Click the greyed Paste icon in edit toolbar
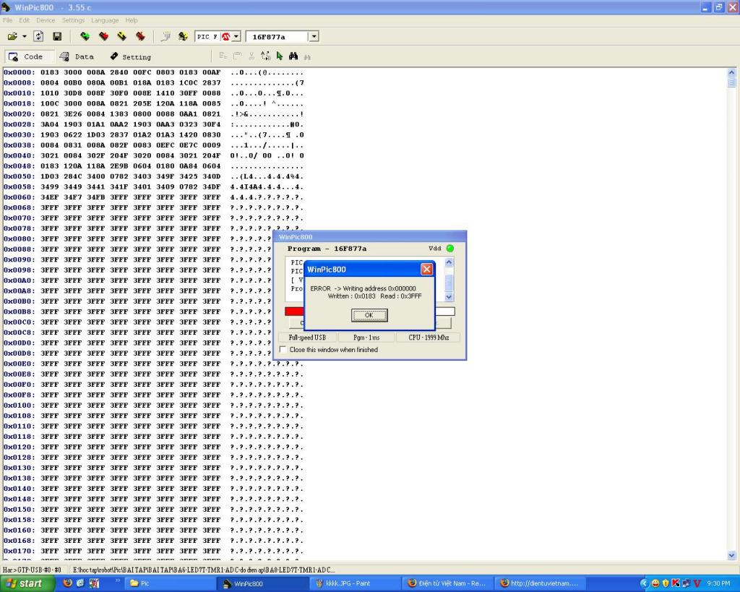This screenshot has width=740, height=592. tap(237, 56)
